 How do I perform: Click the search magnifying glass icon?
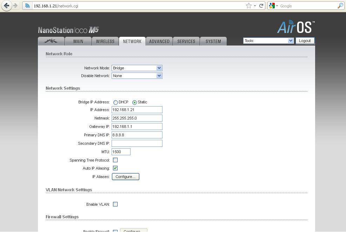340,6
